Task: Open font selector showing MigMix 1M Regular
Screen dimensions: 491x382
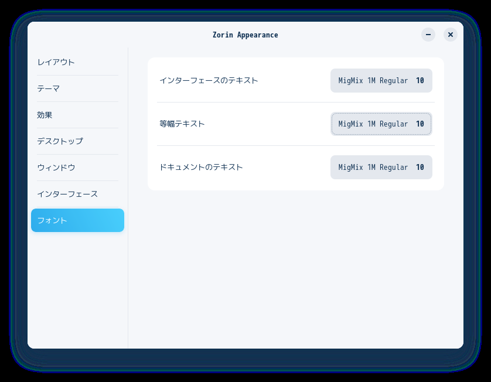Action: pyautogui.click(x=381, y=81)
